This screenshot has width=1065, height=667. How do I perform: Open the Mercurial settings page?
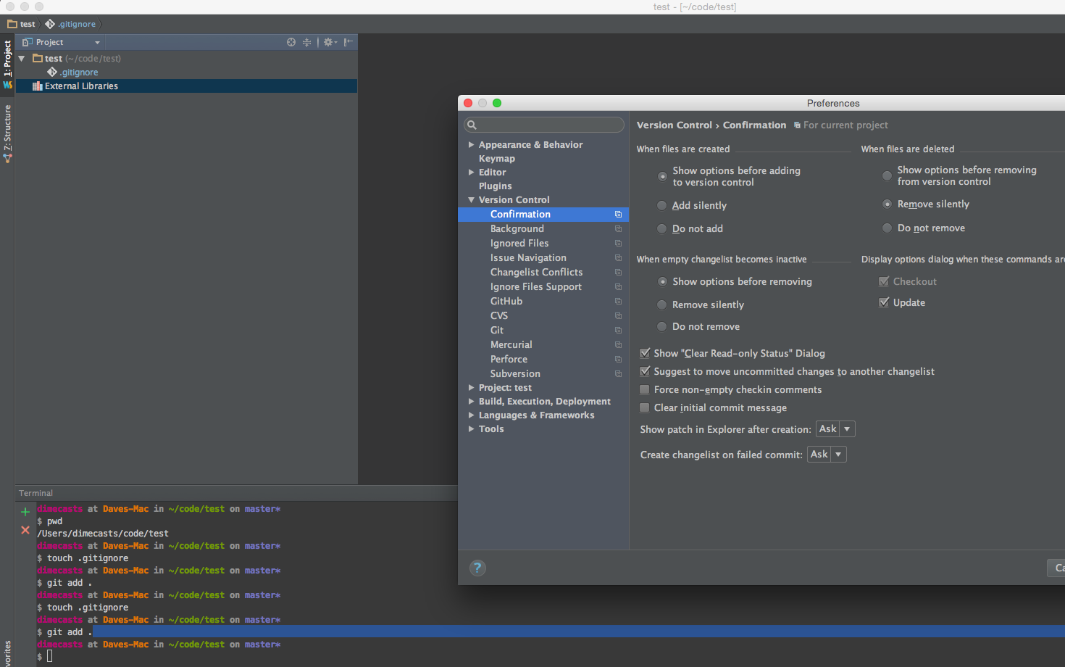(511, 345)
